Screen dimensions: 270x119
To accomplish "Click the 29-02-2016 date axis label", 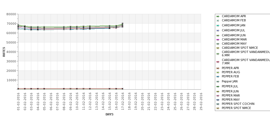I will (201, 102).
